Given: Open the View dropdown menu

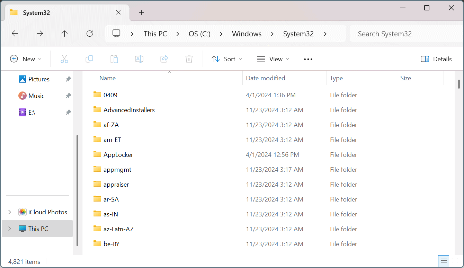Looking at the screenshot, I should pos(273,59).
